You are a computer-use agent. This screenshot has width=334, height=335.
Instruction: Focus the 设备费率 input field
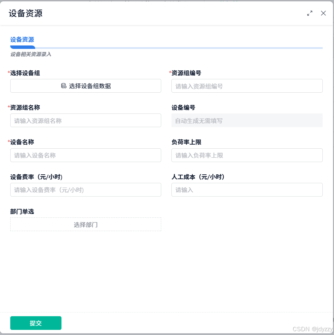(x=85, y=190)
